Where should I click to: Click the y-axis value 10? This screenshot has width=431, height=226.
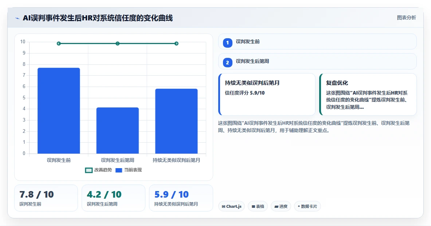point(23,42)
